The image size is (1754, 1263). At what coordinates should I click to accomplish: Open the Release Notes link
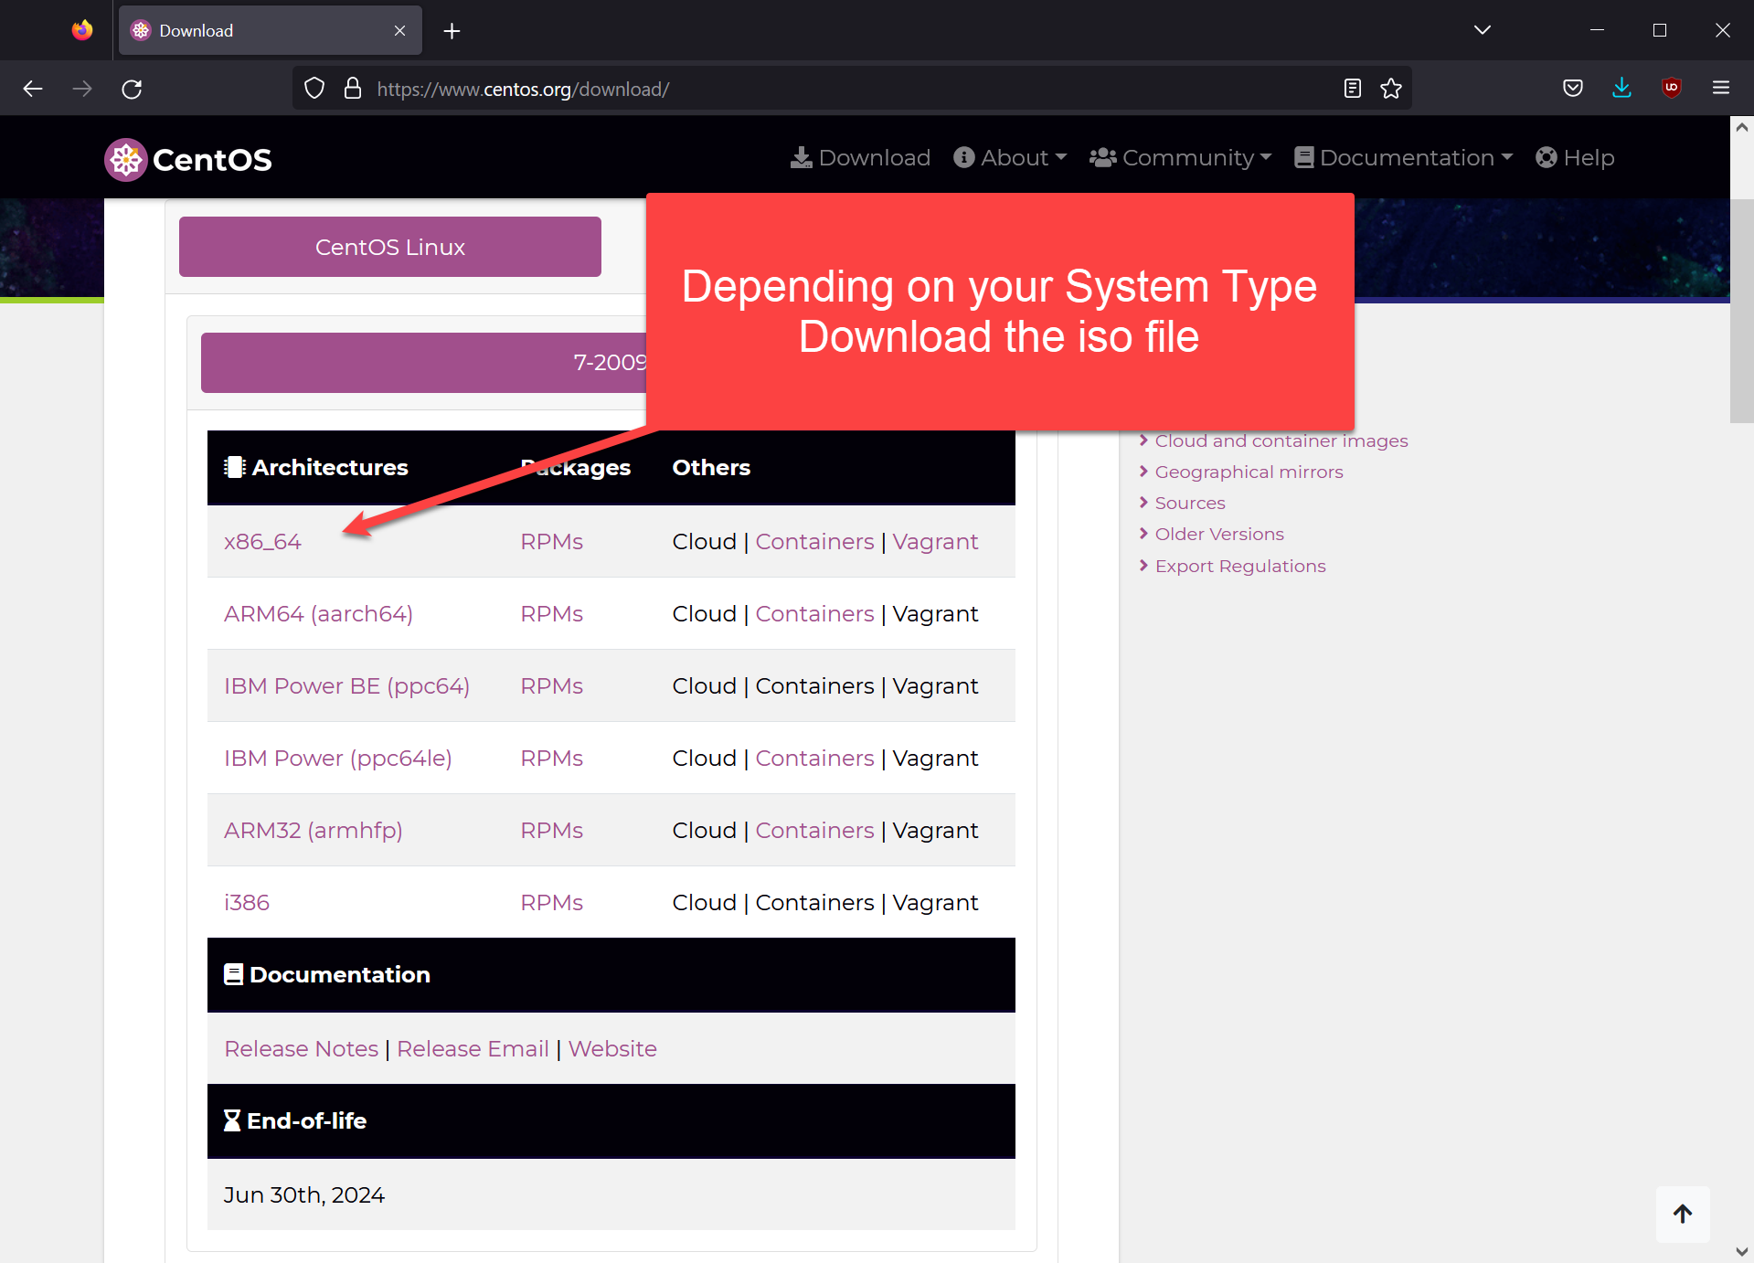tap(301, 1049)
